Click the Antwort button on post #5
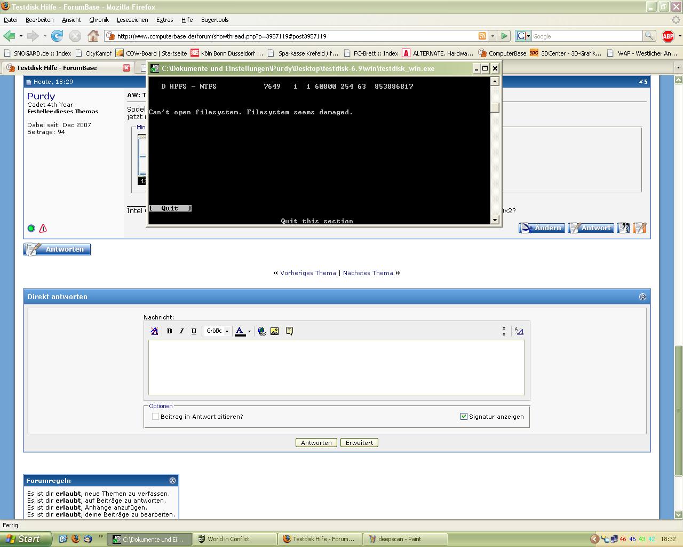683x547 pixels. [591, 228]
